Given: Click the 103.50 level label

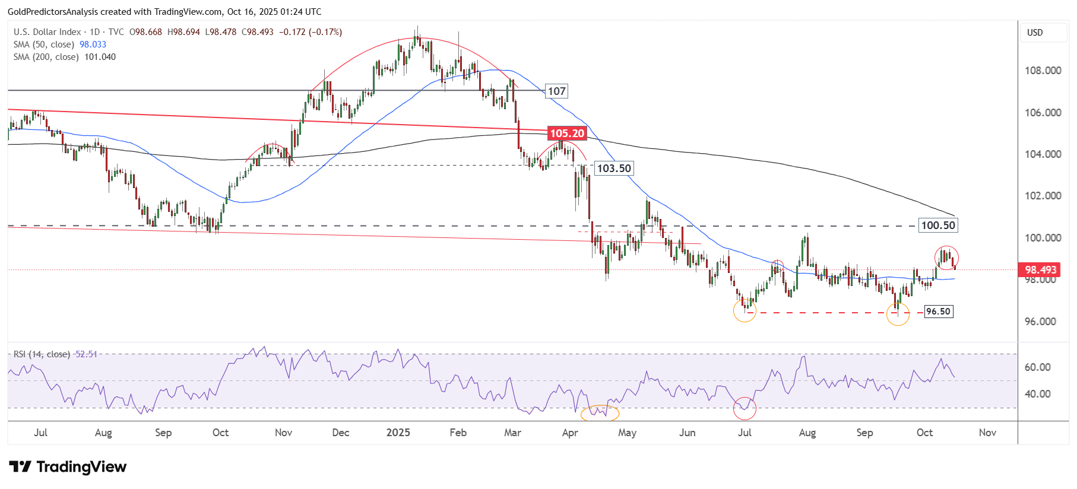Looking at the screenshot, I should pyautogui.click(x=613, y=169).
